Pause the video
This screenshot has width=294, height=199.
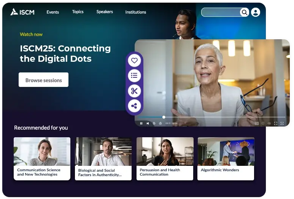141,123
